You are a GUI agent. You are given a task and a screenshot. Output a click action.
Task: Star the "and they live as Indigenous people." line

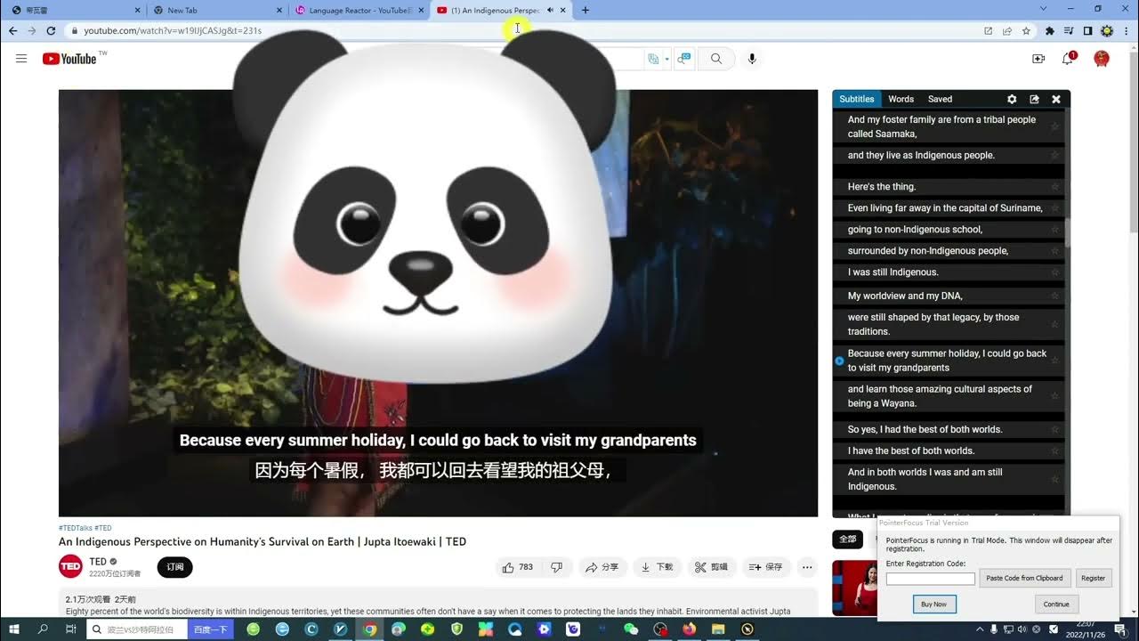(x=1054, y=155)
